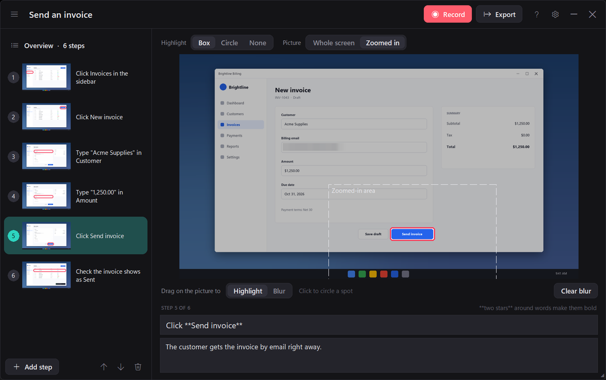
Task: Click the Overview list icon
Action: pyautogui.click(x=15, y=46)
